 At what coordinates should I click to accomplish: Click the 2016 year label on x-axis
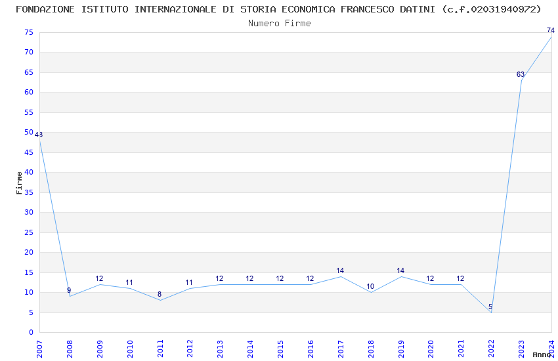tap(311, 349)
